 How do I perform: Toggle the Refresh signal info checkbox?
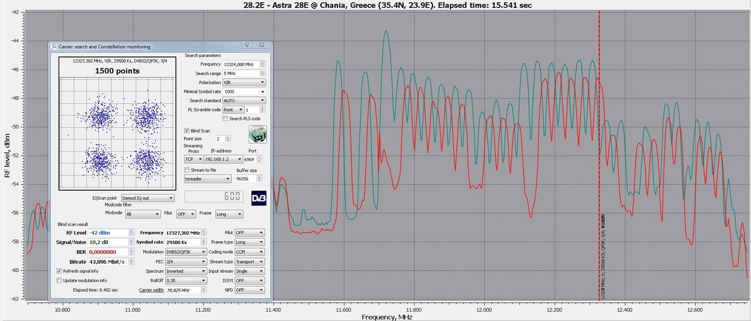[59, 271]
